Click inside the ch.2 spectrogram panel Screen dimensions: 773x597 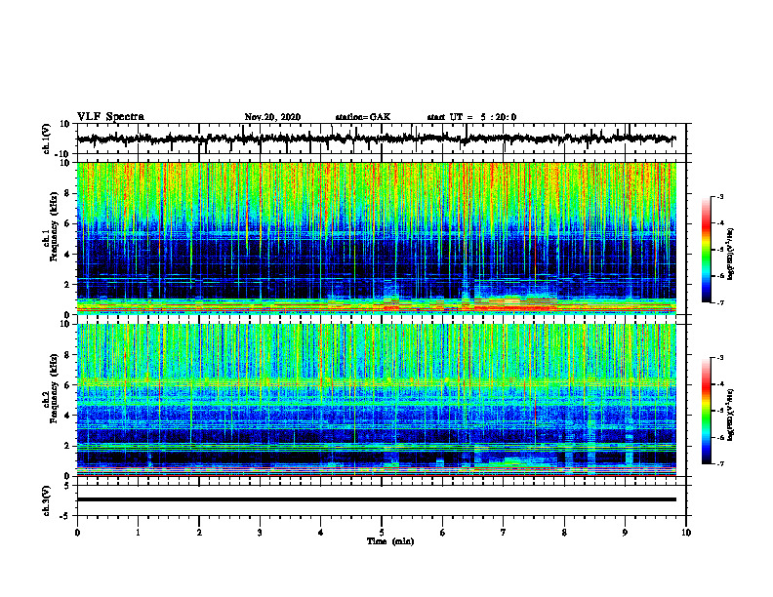click(376, 400)
